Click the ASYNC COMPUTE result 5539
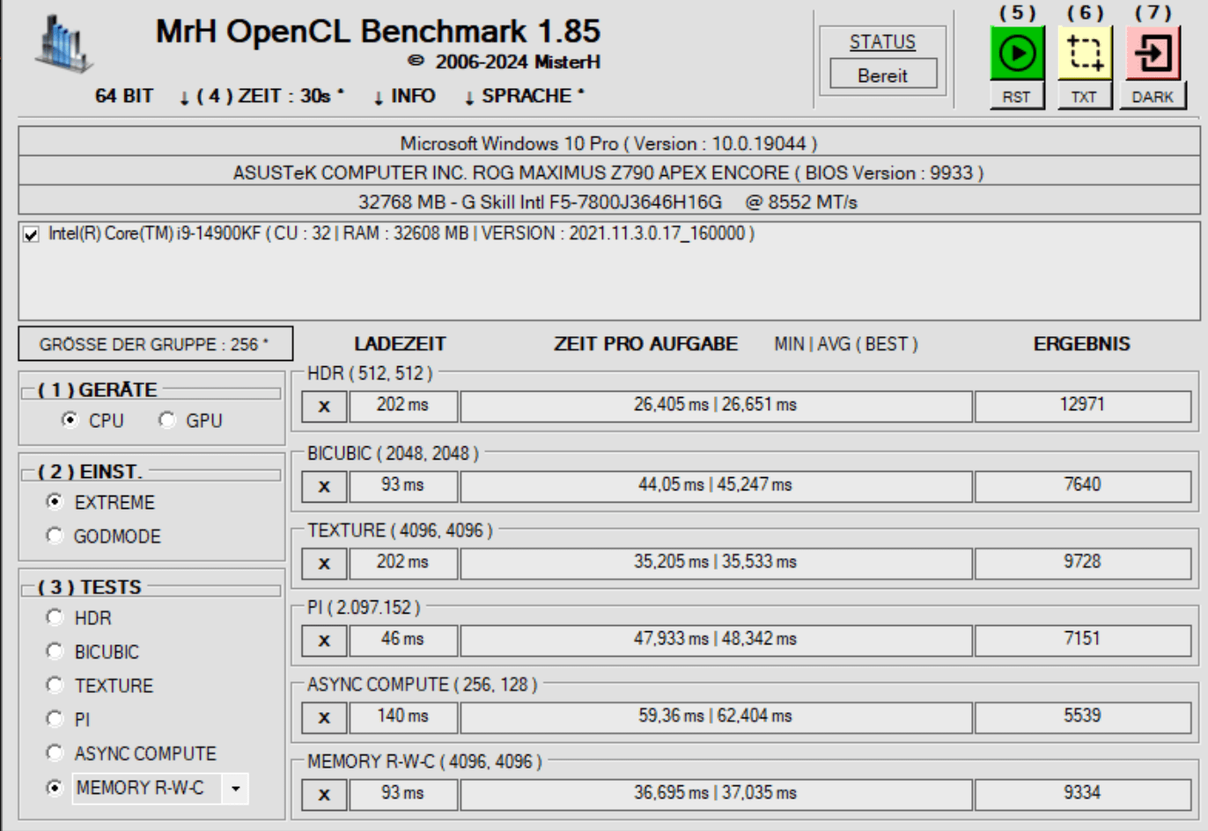 click(x=1082, y=717)
